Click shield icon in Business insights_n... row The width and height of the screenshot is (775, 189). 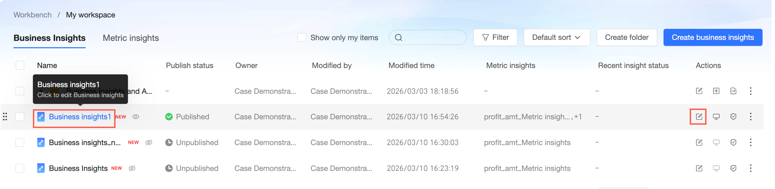(733, 142)
